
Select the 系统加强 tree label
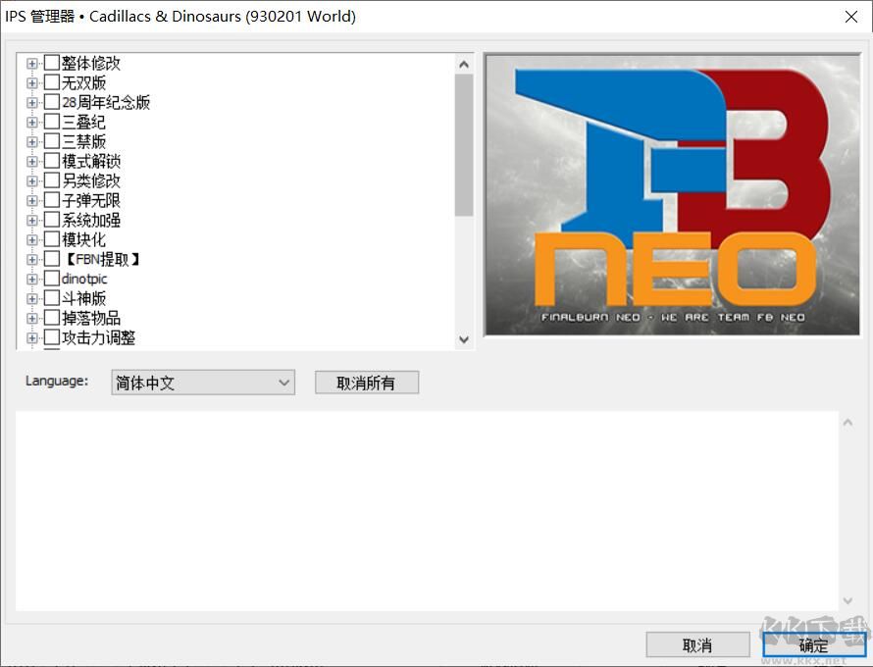coord(91,220)
